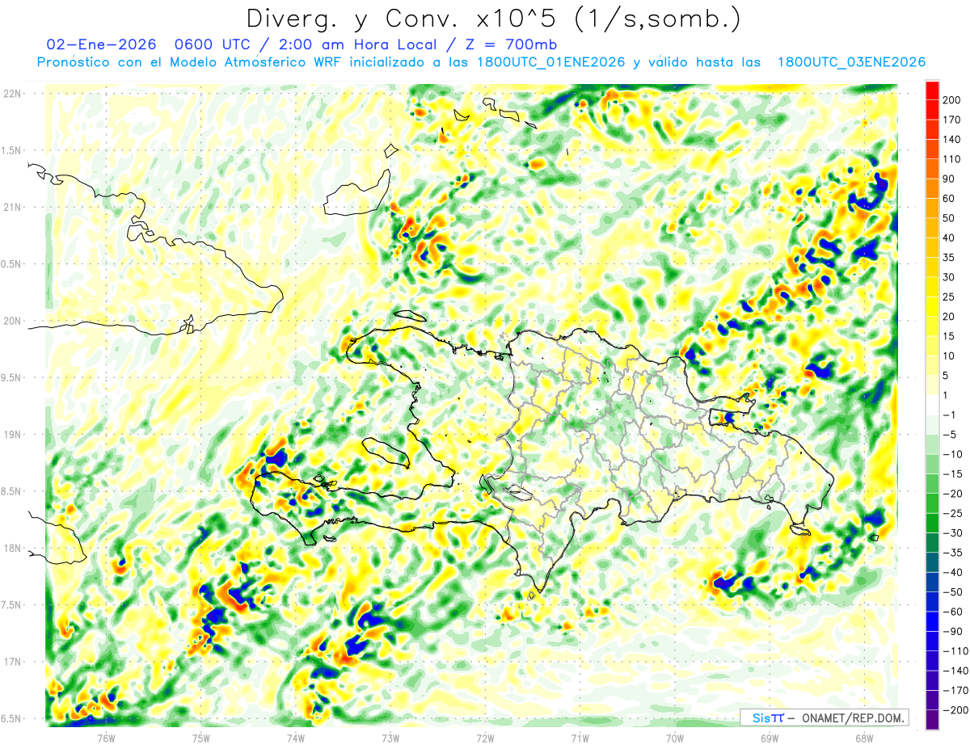Viewport: 970px width, 749px height.
Task: Click the '21N' latitude label
Action: pyautogui.click(x=12, y=208)
